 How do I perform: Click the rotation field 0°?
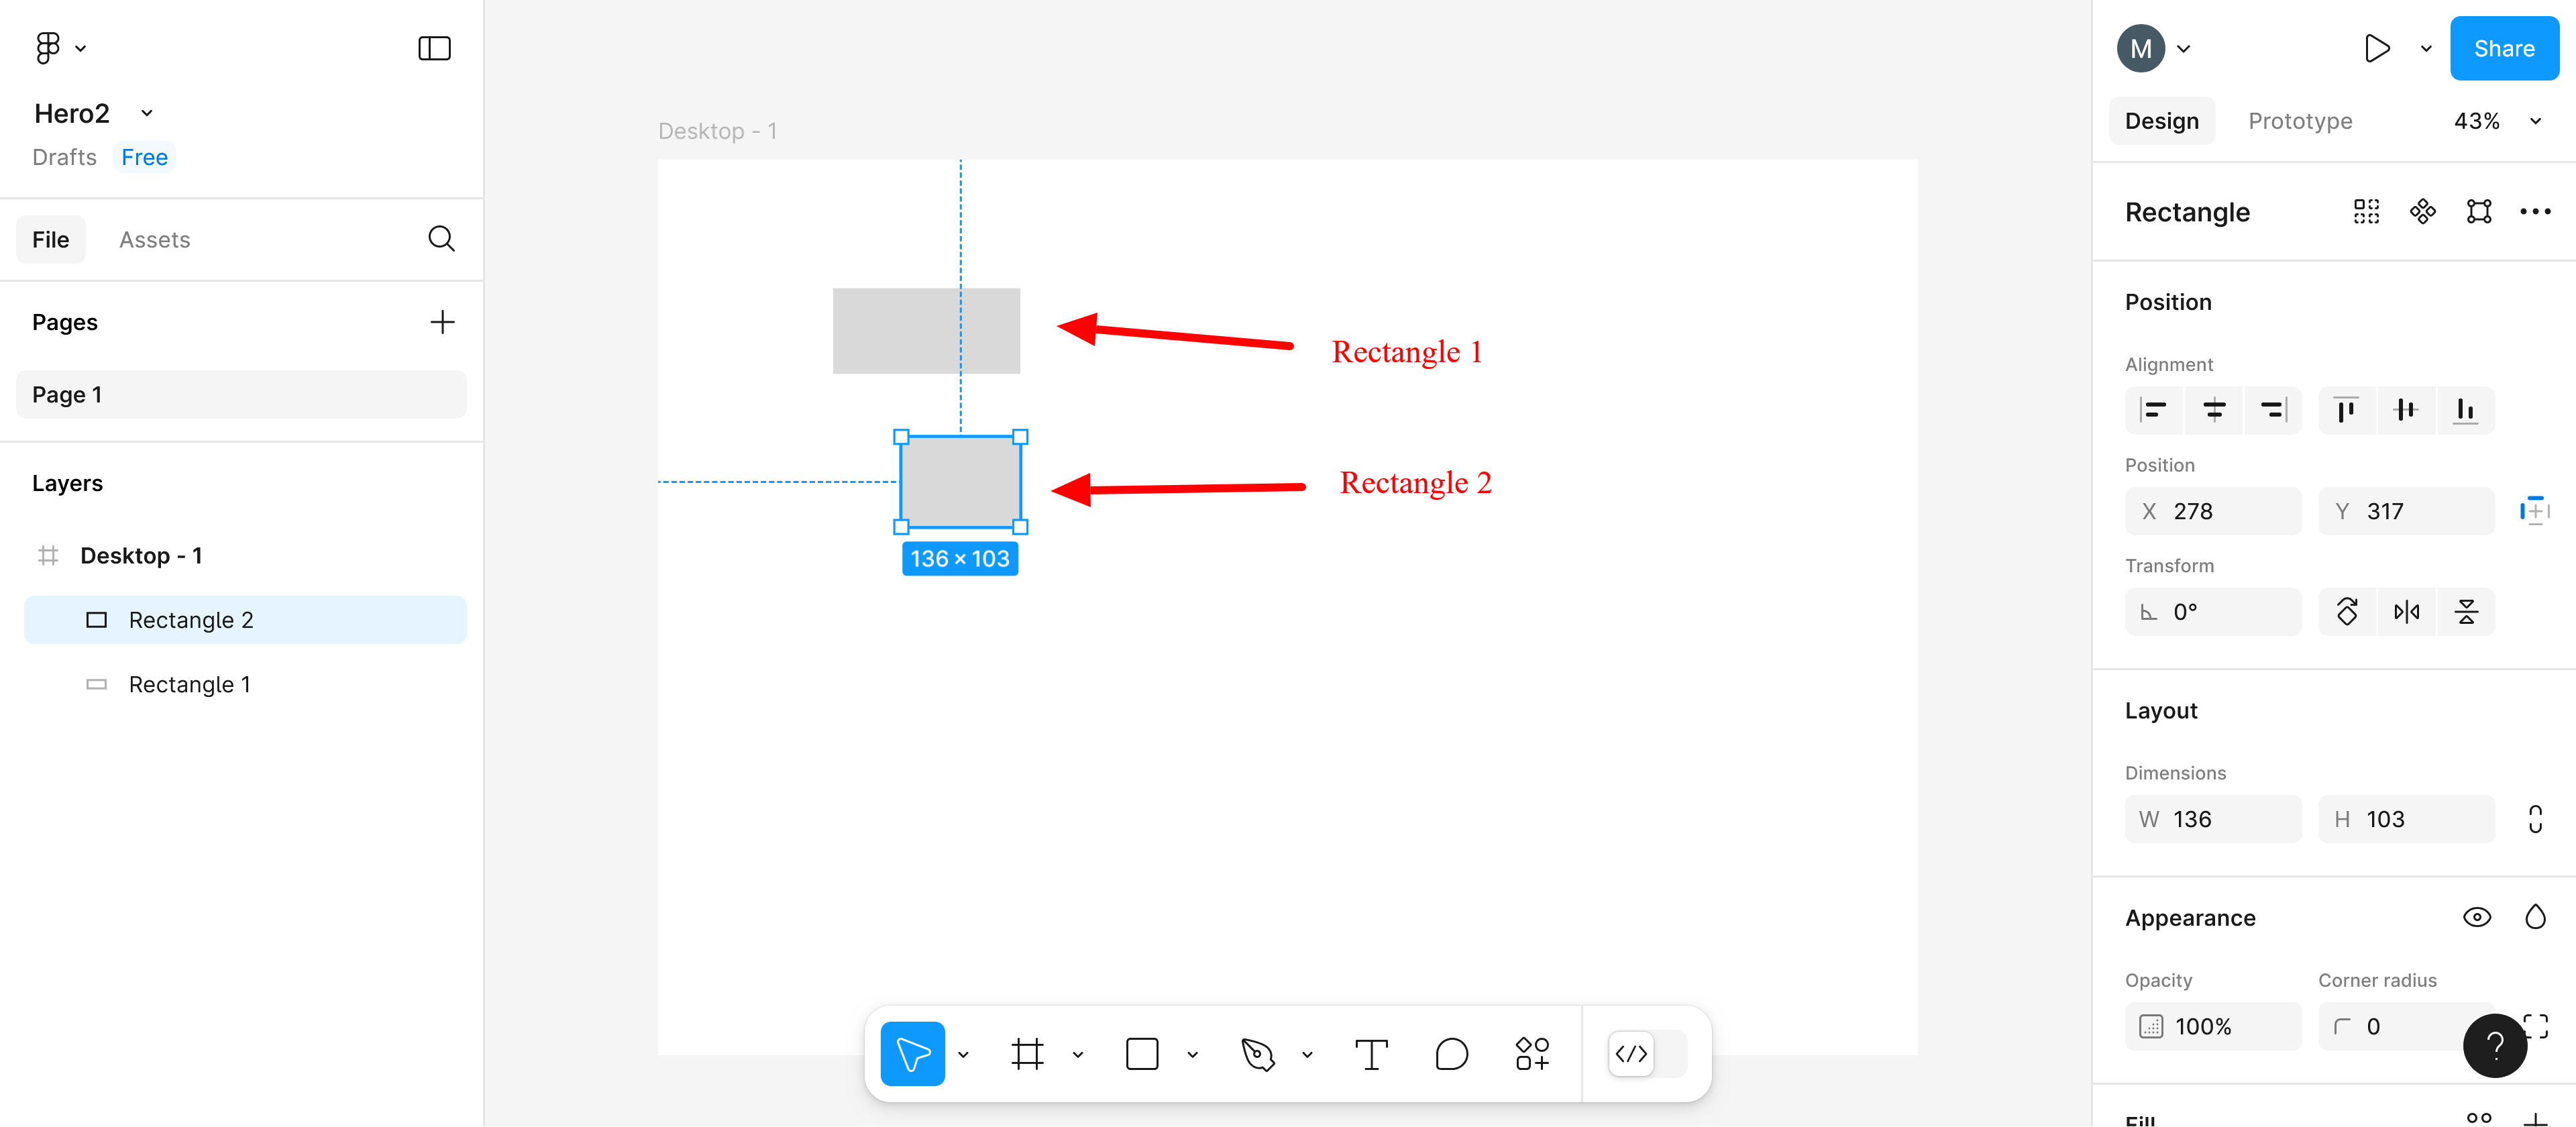tap(2213, 611)
